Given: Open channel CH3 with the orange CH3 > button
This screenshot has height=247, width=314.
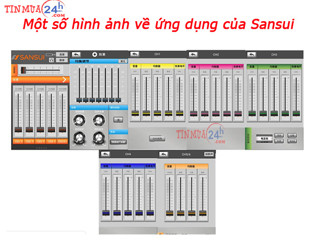Looking at the screenshot, I should (x=40, y=141).
